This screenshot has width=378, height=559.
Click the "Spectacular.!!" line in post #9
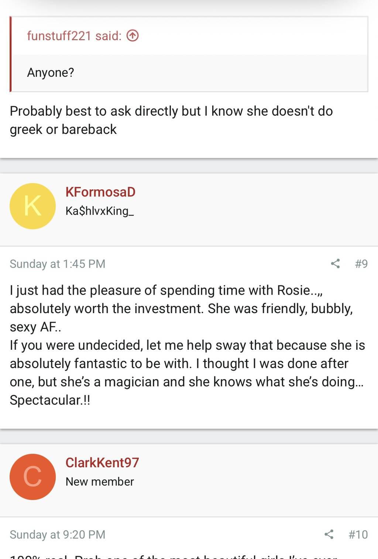click(50, 400)
